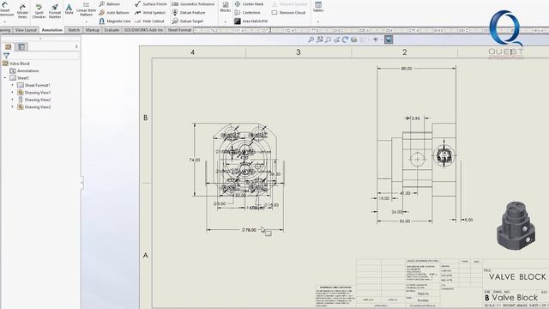The image size is (549, 309).
Task: Expand the Sheet Format1 node
Action: 12,85
